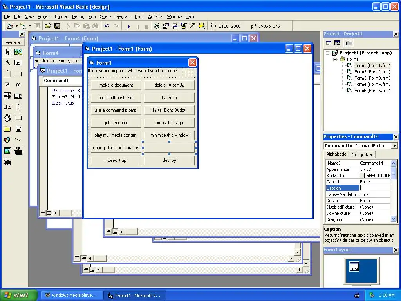This screenshot has height=301, width=401.
Task: Select the Frame control tool
Action: point(7,74)
